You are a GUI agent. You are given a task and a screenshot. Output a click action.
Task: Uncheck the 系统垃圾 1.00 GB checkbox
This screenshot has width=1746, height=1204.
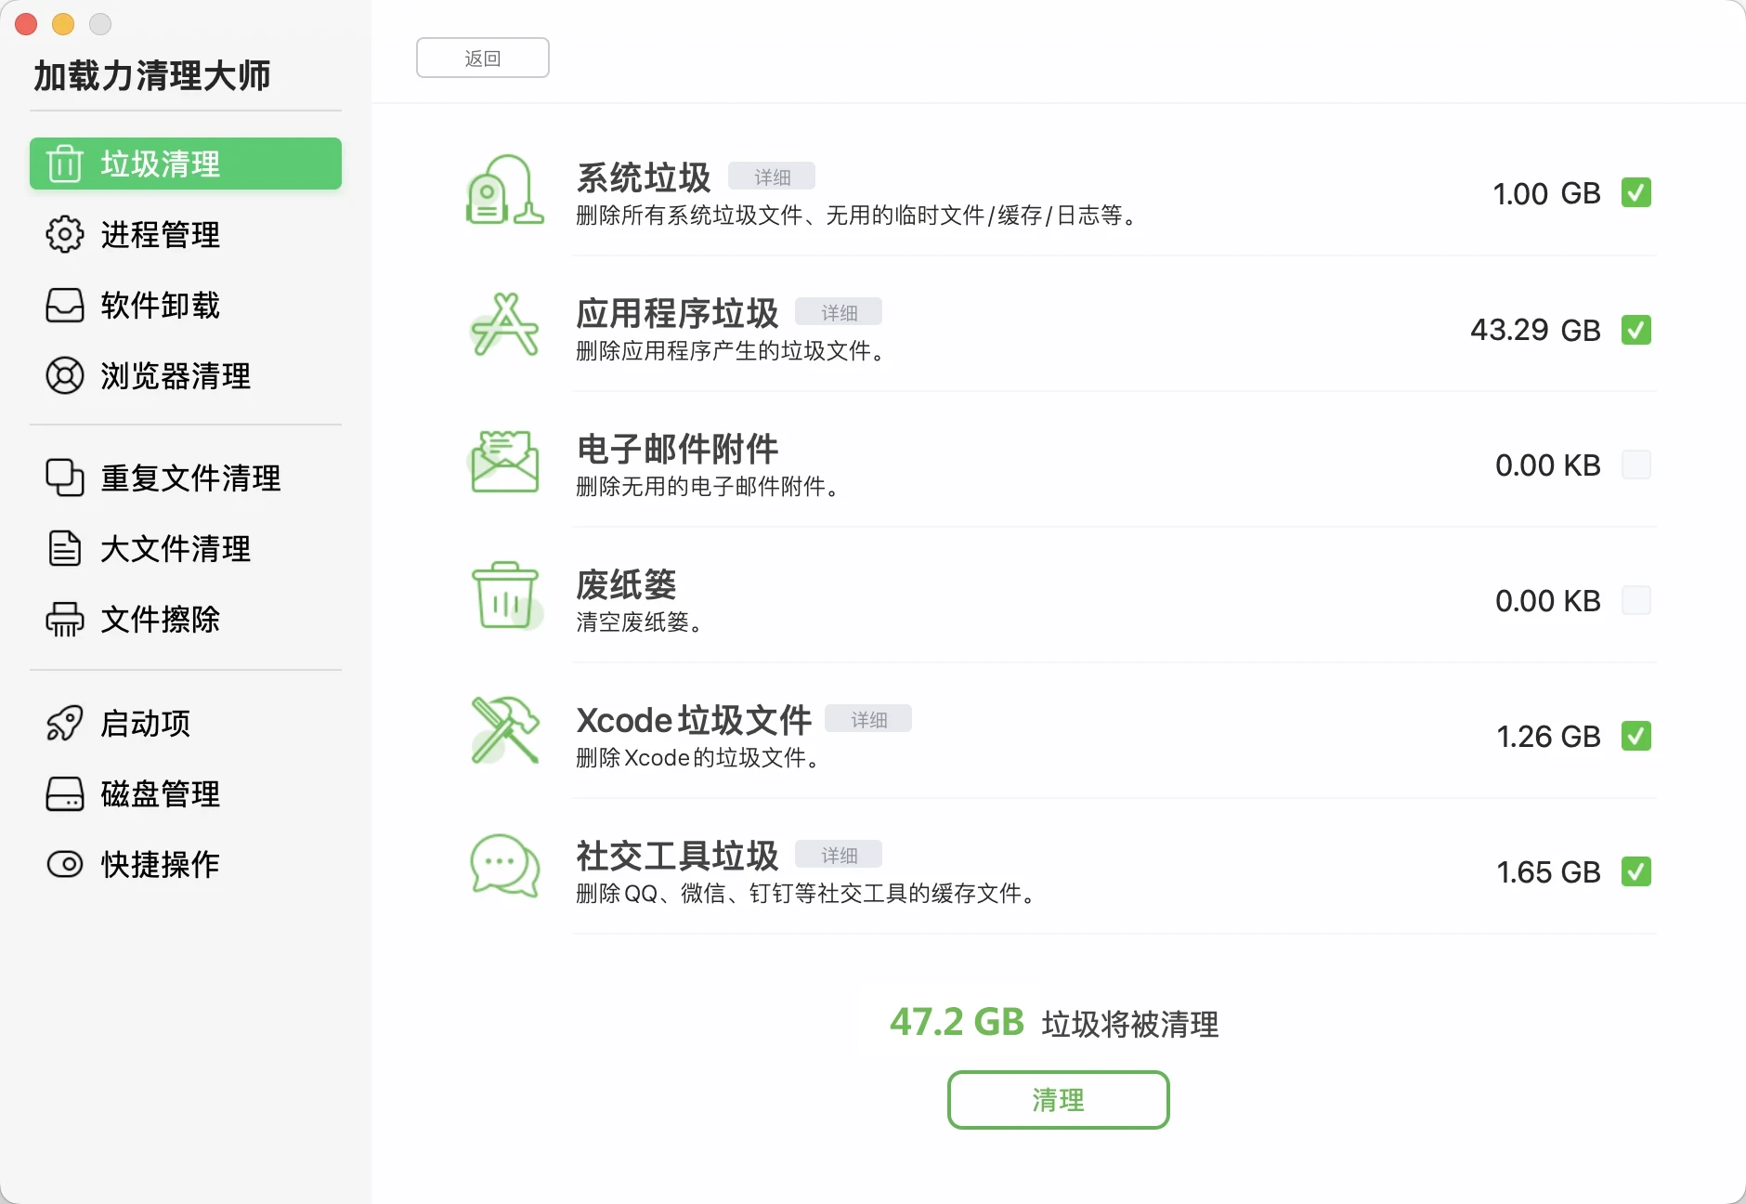pyautogui.click(x=1636, y=193)
